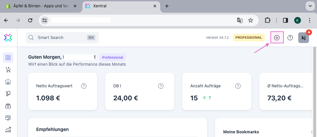The width and height of the screenshot is (317, 137).
Task: Open the warehouse sidebar icon
Action: point(8,82)
